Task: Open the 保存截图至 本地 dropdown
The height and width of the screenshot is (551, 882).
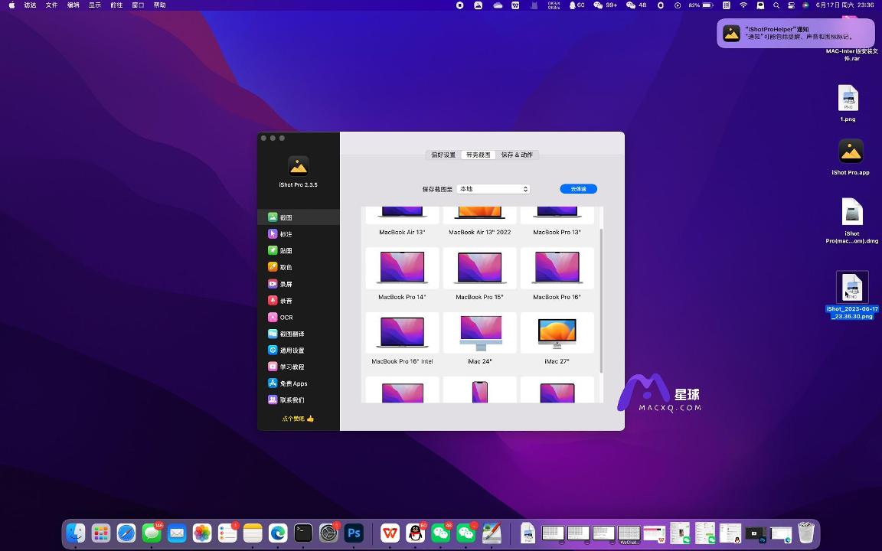Action: coord(493,189)
